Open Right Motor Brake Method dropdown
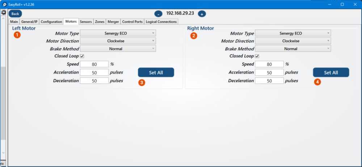This screenshot has width=362, height=167. [293, 49]
